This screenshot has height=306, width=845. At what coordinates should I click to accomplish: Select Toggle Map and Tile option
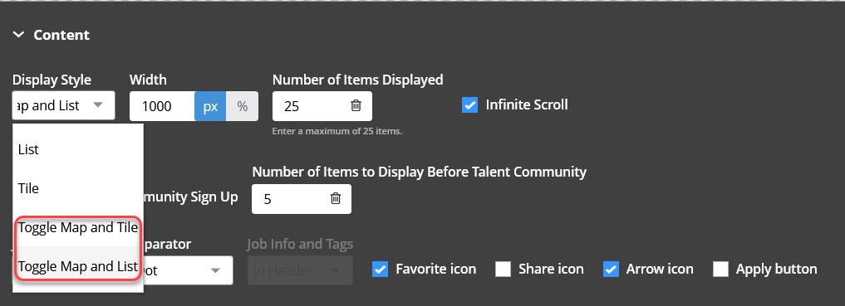click(x=78, y=227)
